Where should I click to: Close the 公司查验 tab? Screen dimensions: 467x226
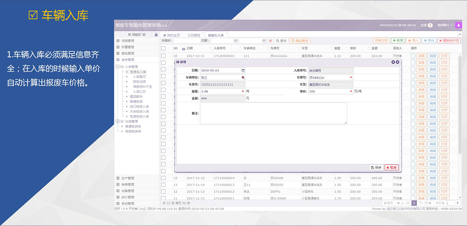click(203, 34)
